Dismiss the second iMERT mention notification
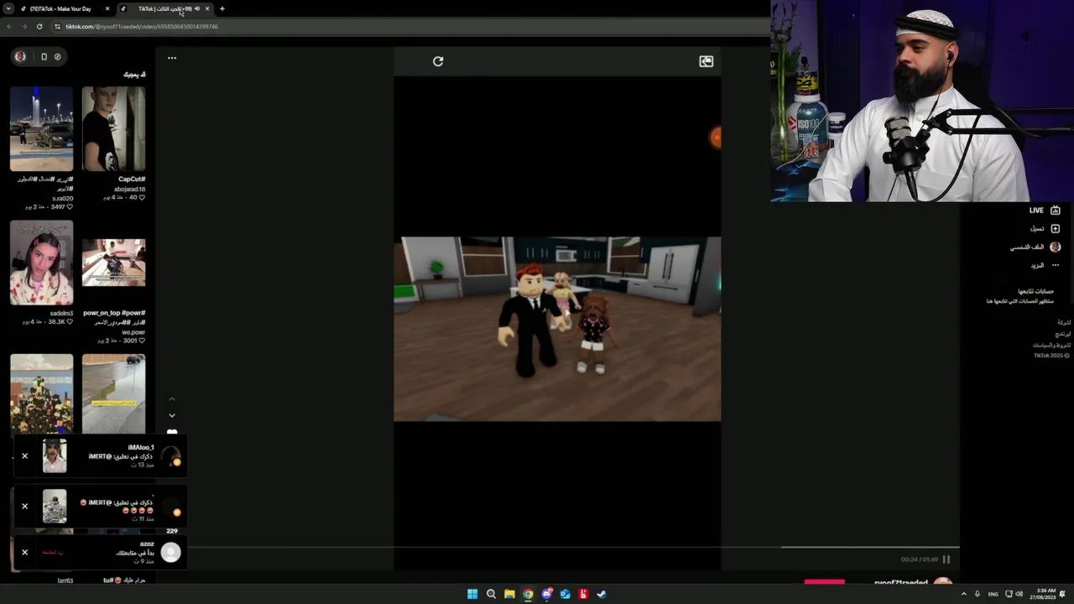This screenshot has height=604, width=1074. [24, 506]
